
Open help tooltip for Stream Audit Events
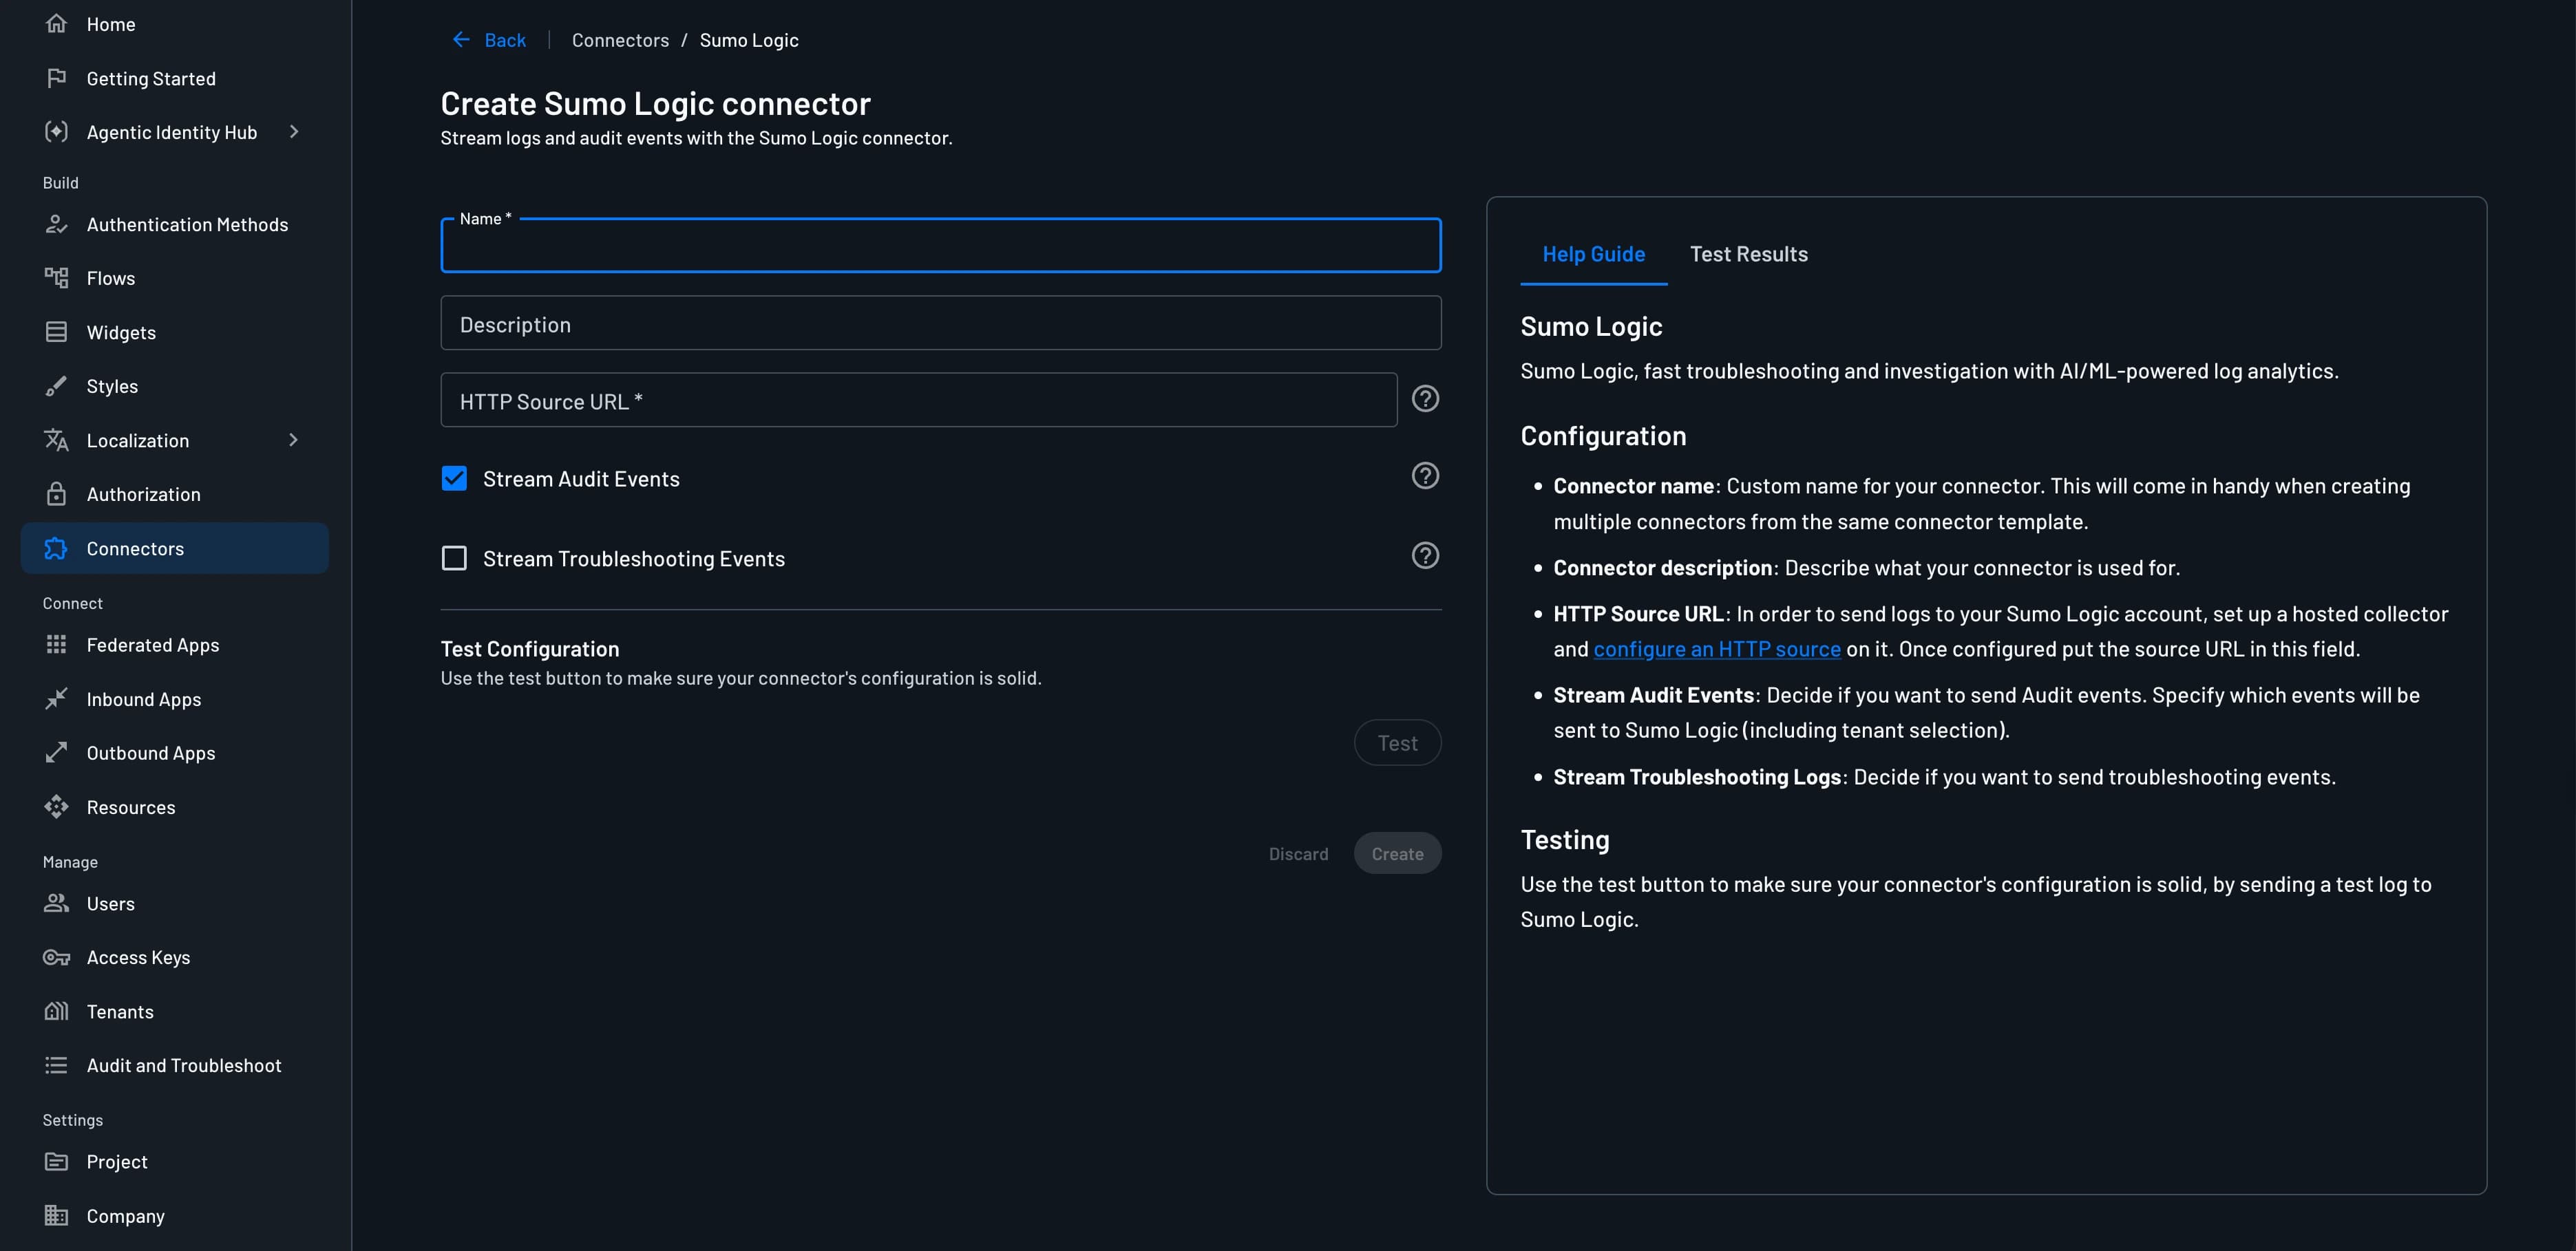coord(1425,475)
